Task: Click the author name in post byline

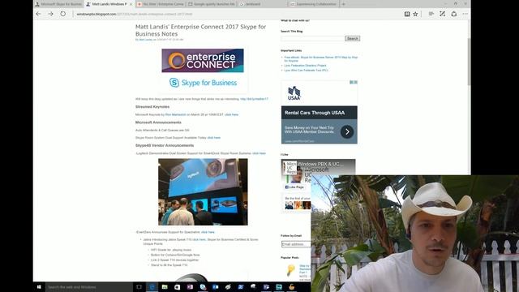Action: pos(146,40)
